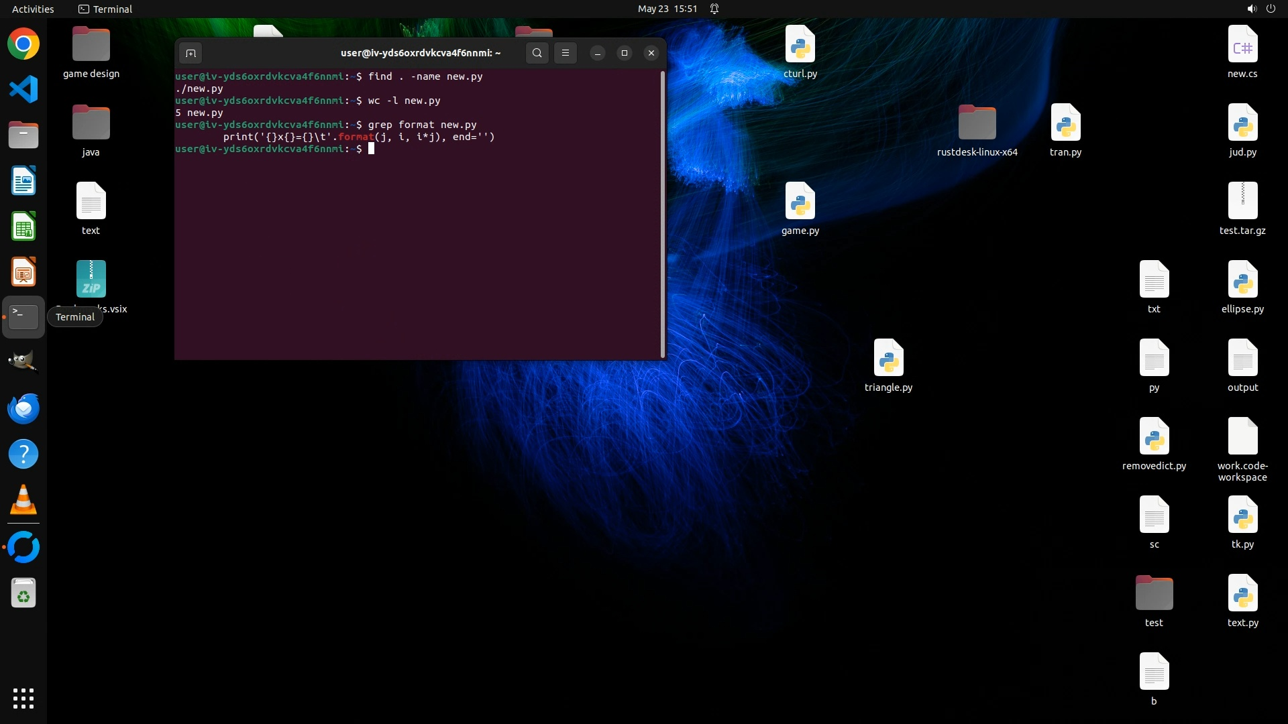Open LibreOffice Calc in the dock
Screen dimensions: 1288x724
click(23, 227)
